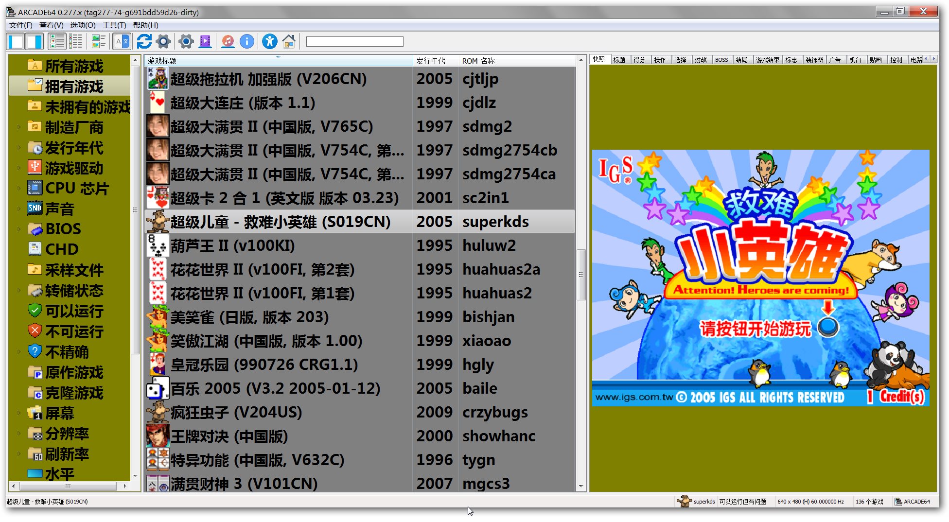Sort by 游戏标题 column header
The height and width of the screenshot is (522, 949).
tap(278, 61)
